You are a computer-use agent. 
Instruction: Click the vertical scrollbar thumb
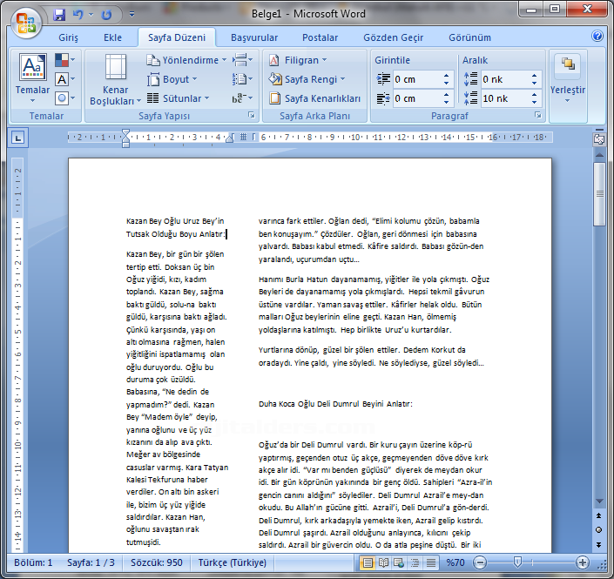(x=599, y=194)
